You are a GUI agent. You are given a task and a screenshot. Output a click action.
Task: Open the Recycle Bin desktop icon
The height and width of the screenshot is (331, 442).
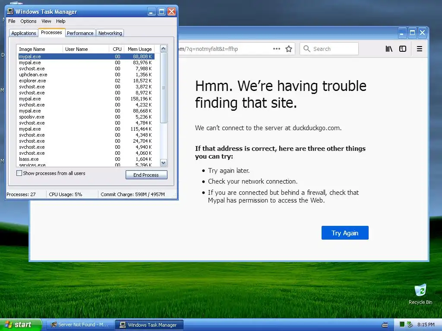tap(420, 294)
